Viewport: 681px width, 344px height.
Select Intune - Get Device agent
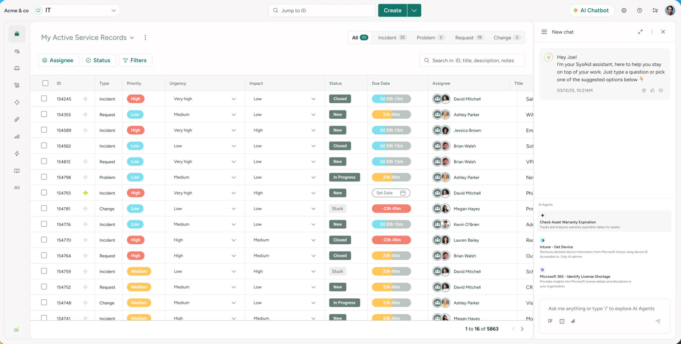pyautogui.click(x=605, y=248)
